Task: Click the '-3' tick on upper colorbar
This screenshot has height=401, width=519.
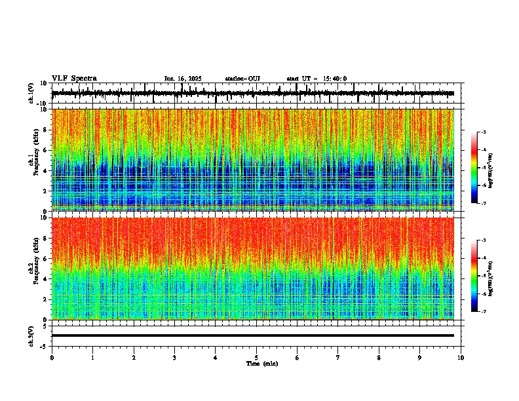Action: coord(483,132)
